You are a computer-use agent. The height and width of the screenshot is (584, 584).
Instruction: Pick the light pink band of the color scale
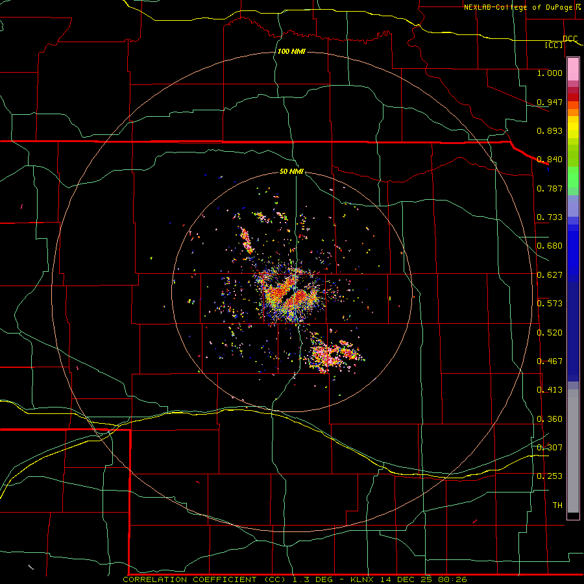pos(573,69)
